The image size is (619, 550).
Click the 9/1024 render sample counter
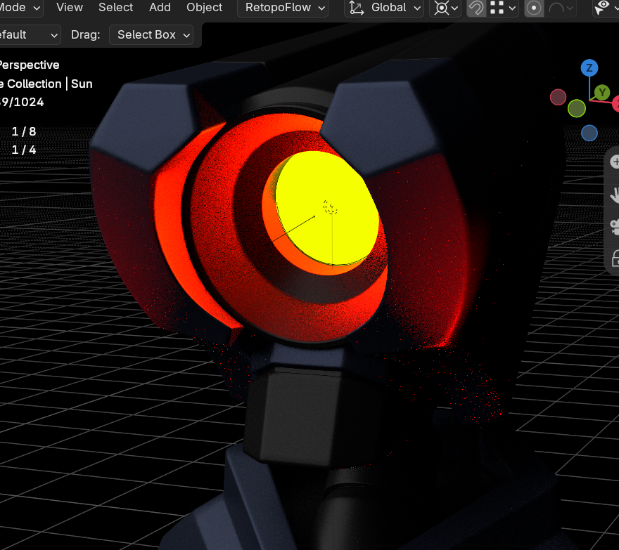pyautogui.click(x=22, y=102)
